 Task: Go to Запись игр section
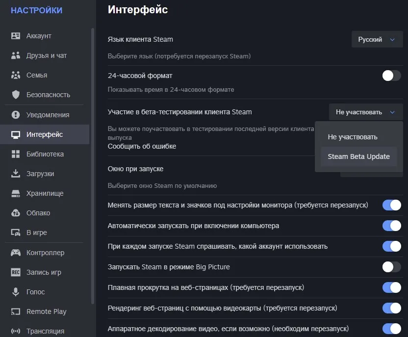tap(45, 272)
